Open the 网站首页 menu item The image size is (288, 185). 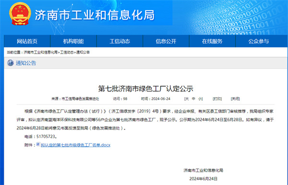pos(27,41)
